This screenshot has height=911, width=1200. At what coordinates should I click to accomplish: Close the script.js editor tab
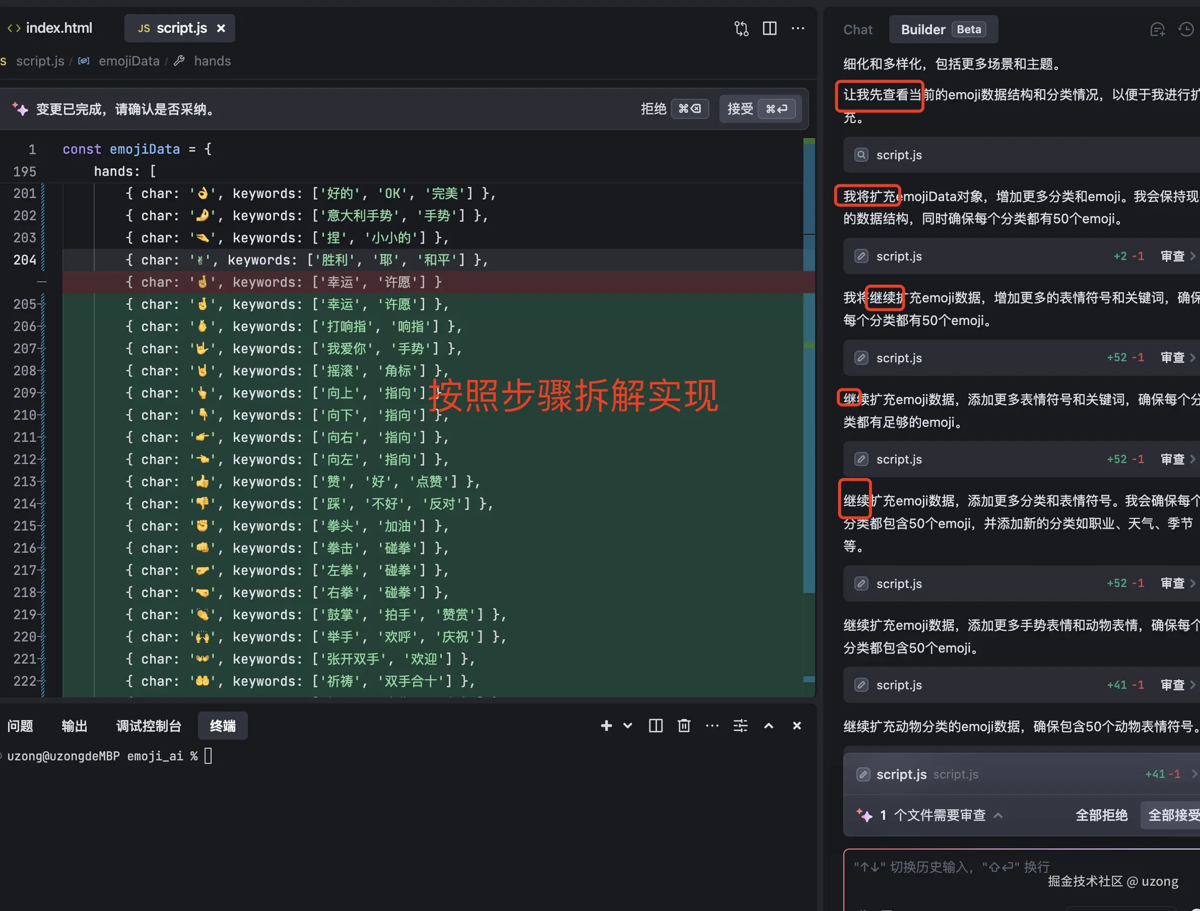coord(221,28)
